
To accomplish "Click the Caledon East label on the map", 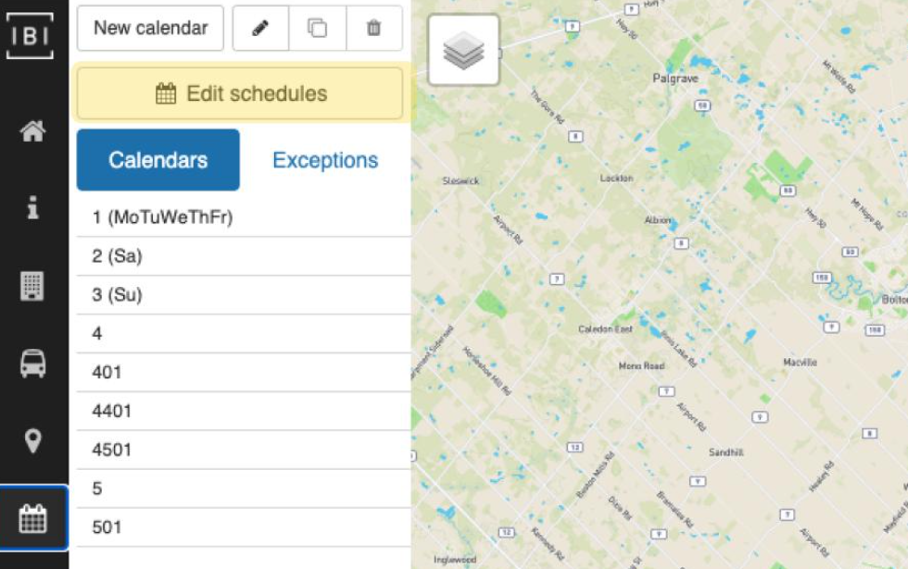I will pyautogui.click(x=605, y=329).
